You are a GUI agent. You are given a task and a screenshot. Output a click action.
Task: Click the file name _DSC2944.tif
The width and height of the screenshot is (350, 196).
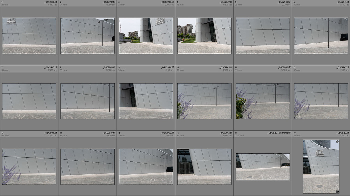(x=167, y=67)
